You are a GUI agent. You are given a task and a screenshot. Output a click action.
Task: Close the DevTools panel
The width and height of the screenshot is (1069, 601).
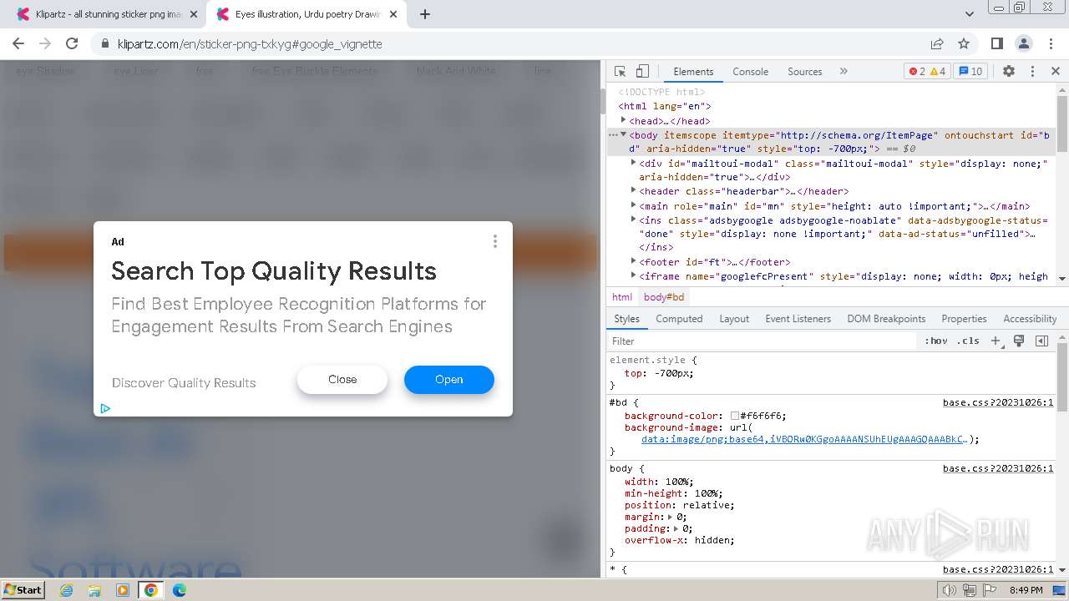click(x=1056, y=72)
